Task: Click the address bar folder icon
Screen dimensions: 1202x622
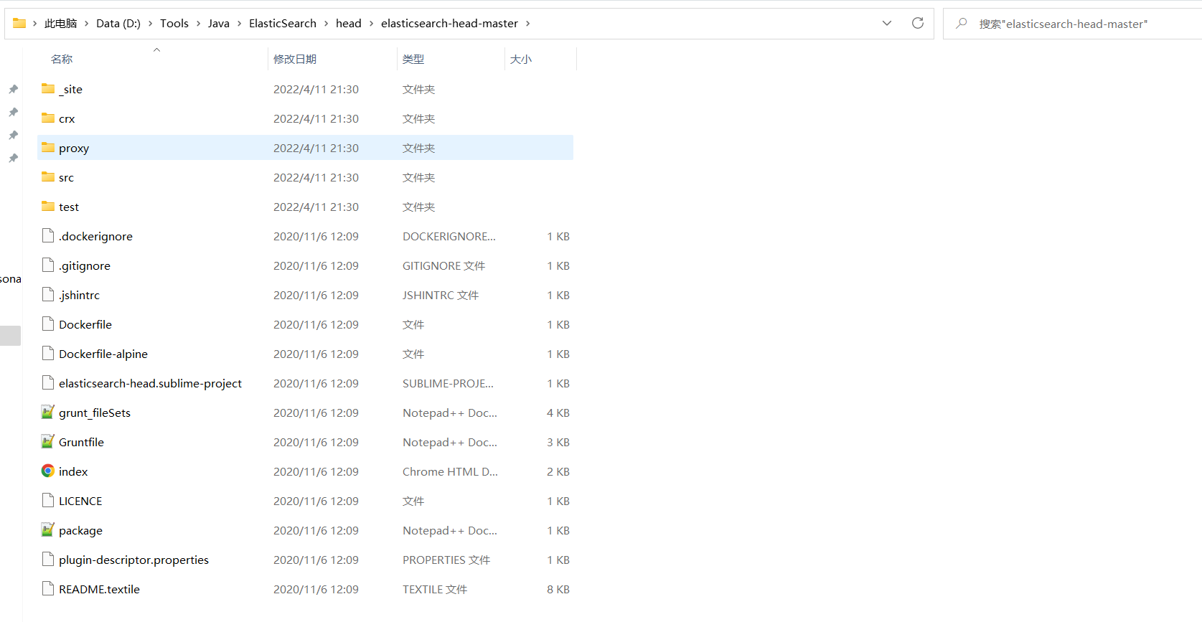Action: [x=19, y=23]
